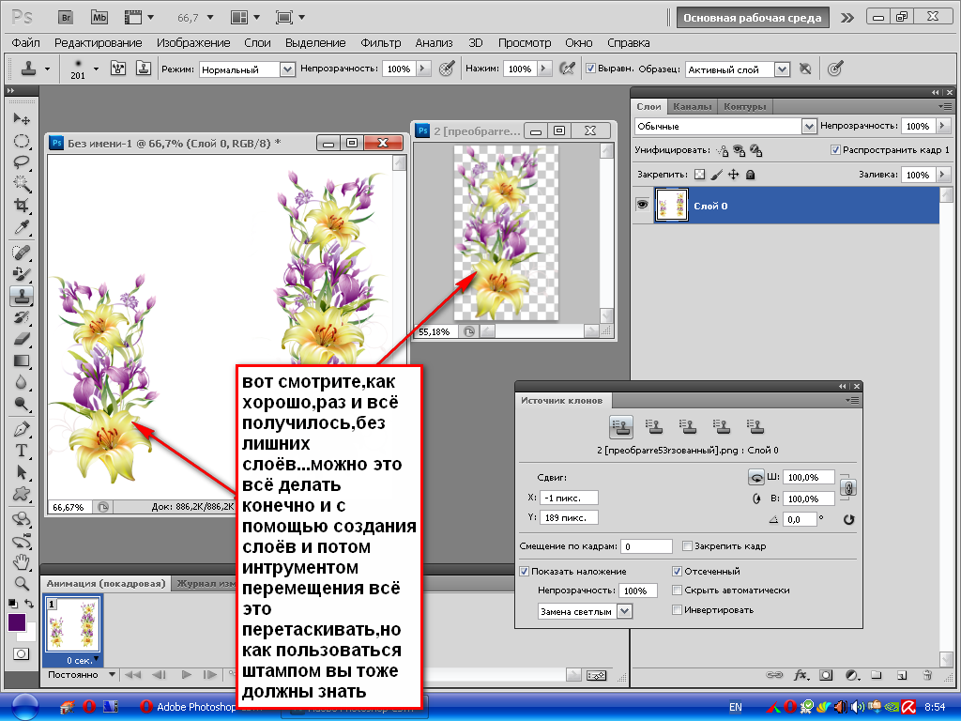This screenshot has height=721, width=961.
Task: Hide Слой 0 layer visibility eye
Action: click(x=643, y=206)
